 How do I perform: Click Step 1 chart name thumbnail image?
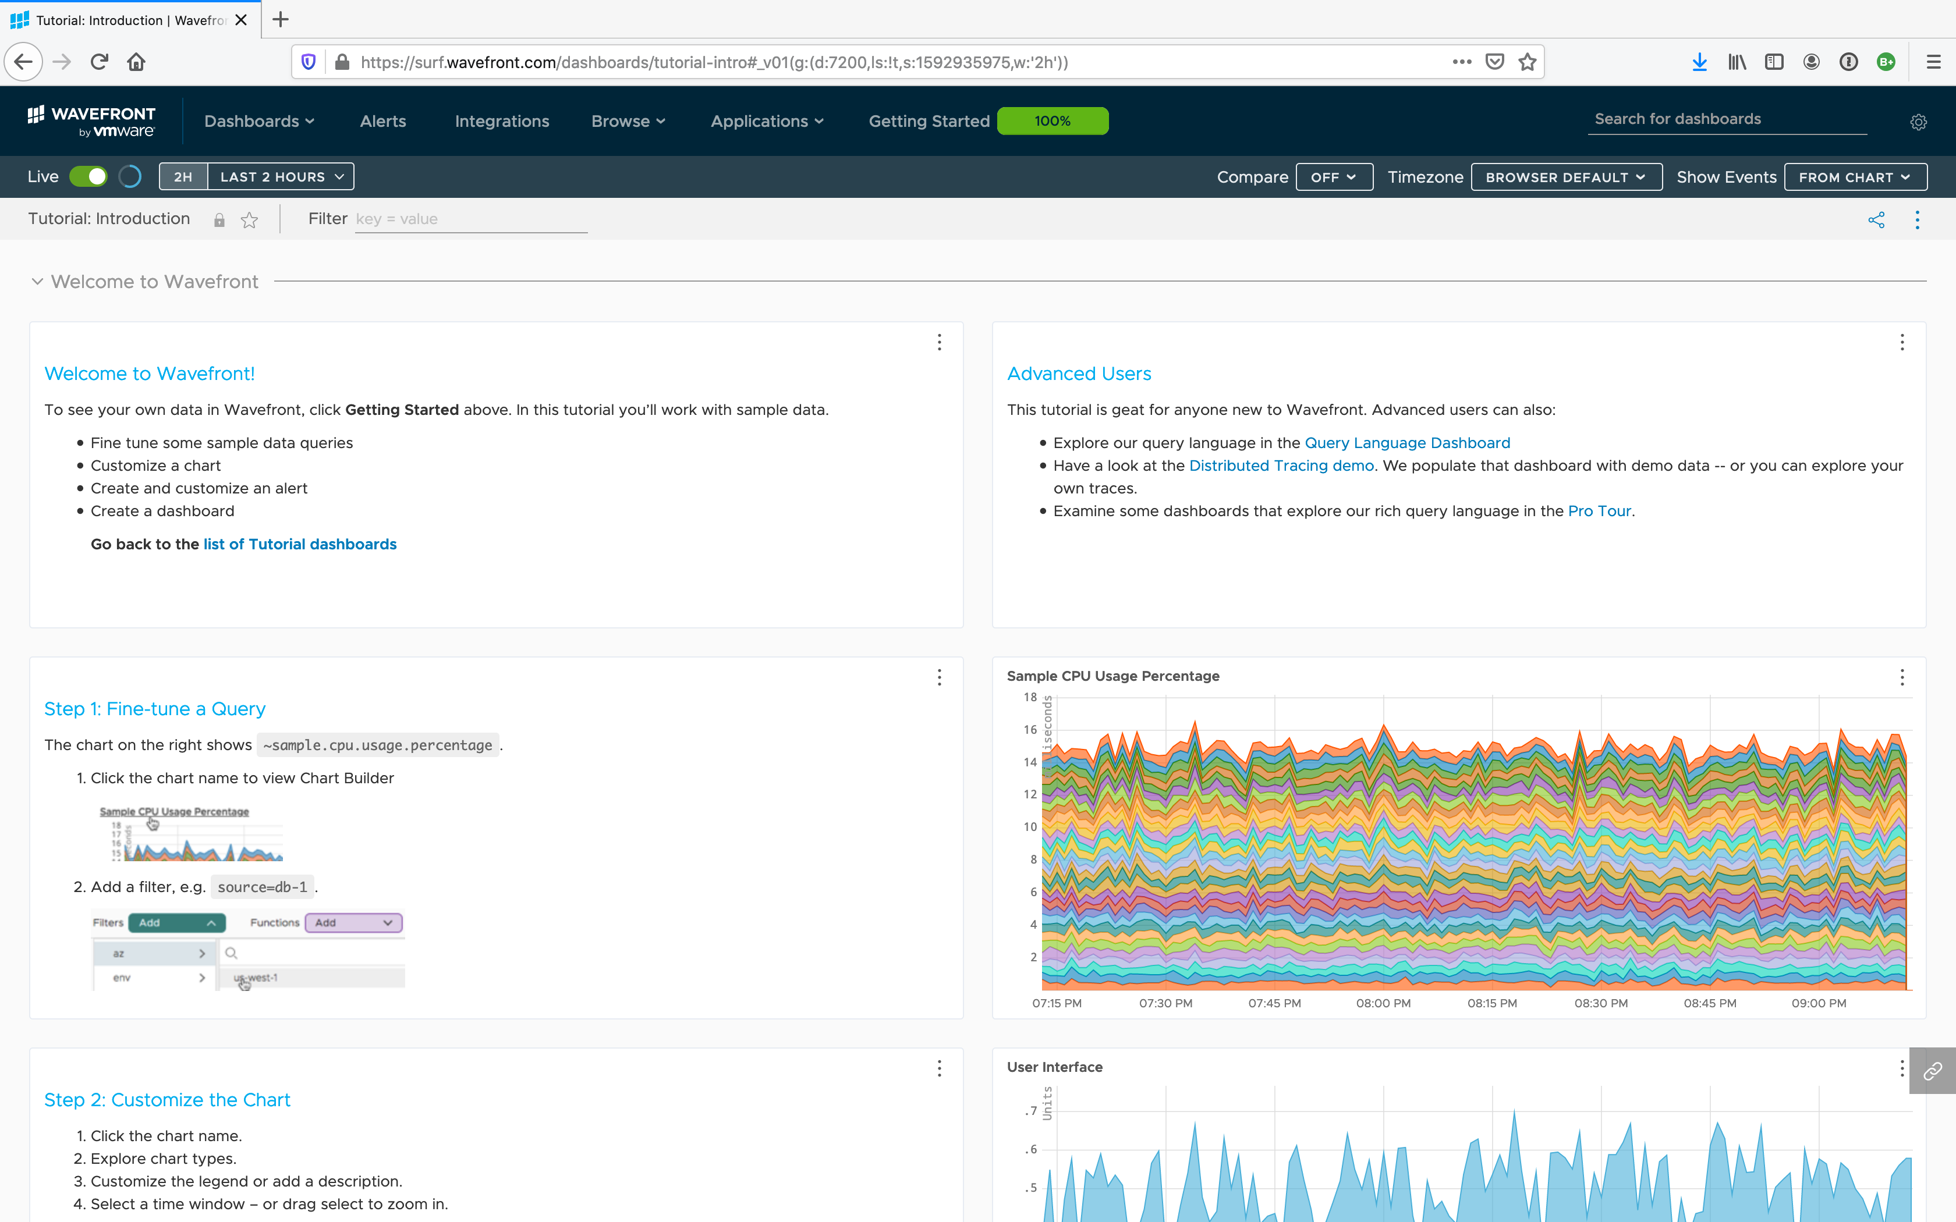(x=191, y=833)
